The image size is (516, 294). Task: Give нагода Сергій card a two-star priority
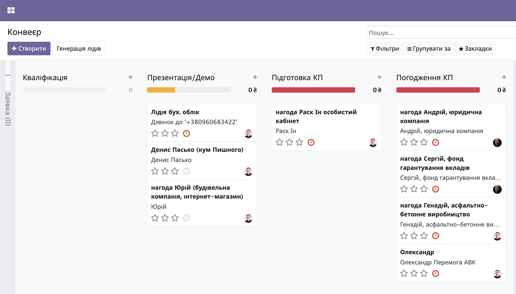coord(414,188)
